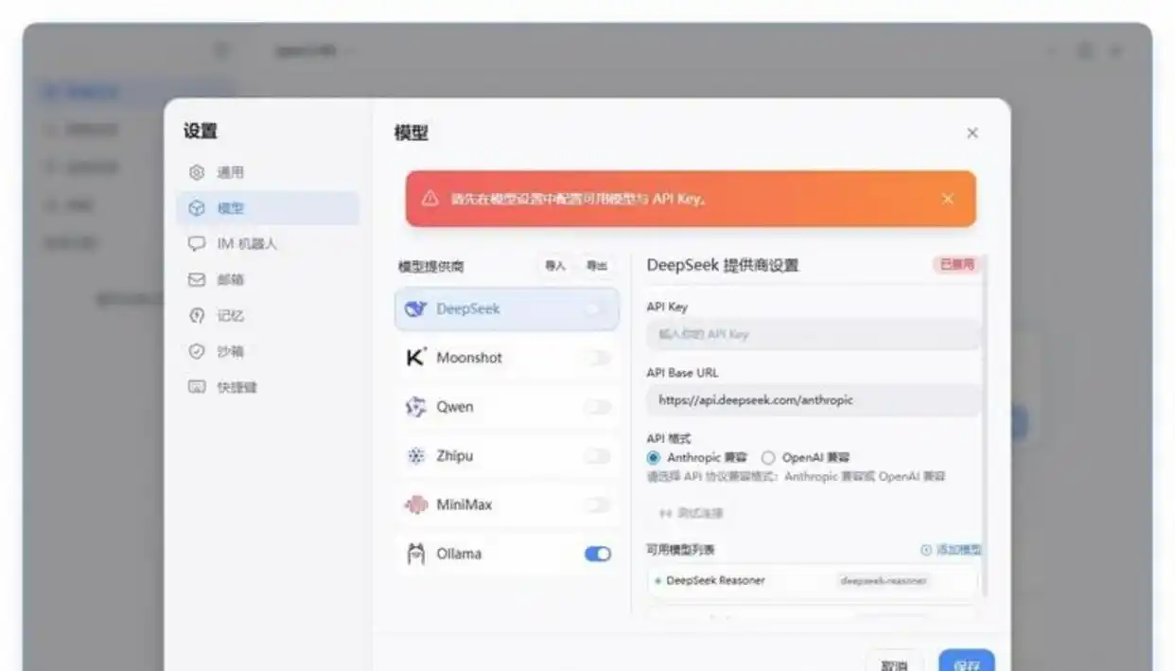This screenshot has height=671, width=1175.
Task: Click the Moonshot provider logo icon
Action: pos(414,357)
